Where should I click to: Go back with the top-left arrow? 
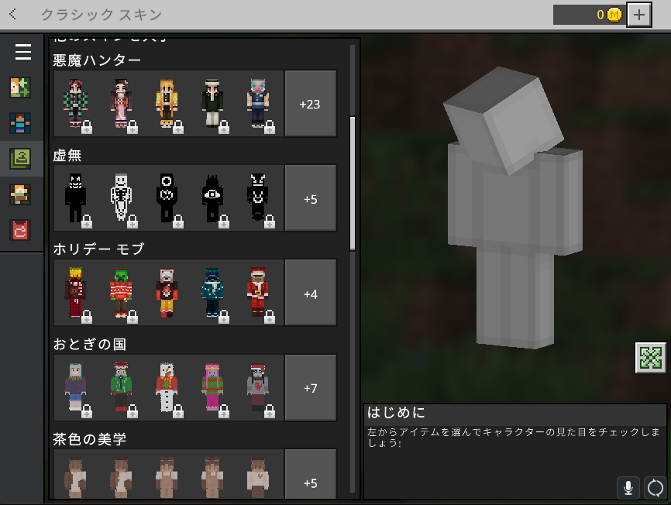14,15
